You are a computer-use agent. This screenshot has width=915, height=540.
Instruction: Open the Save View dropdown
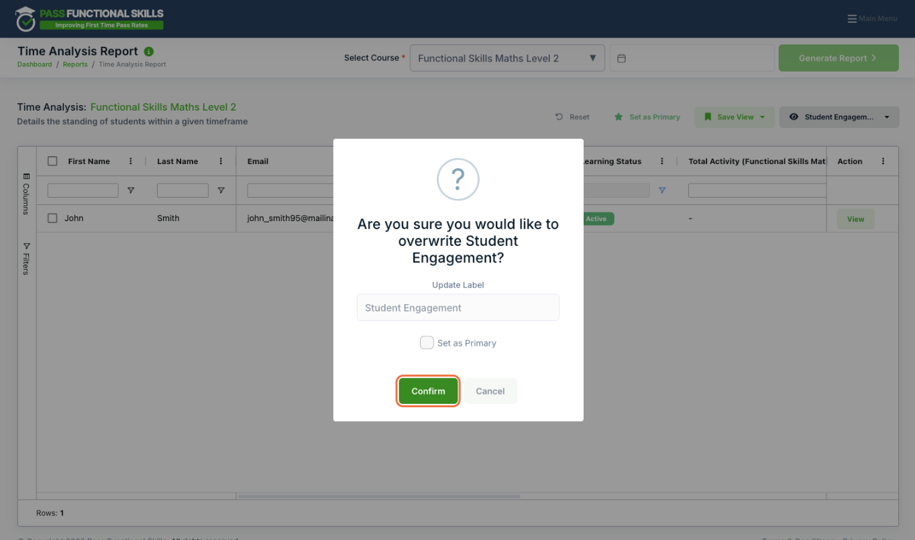click(x=735, y=117)
